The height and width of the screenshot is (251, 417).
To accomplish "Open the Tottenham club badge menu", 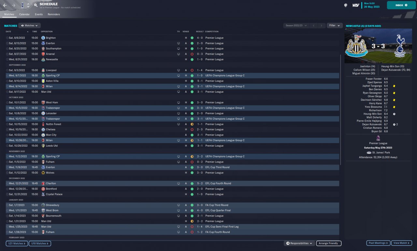I will [x=22, y=5].
